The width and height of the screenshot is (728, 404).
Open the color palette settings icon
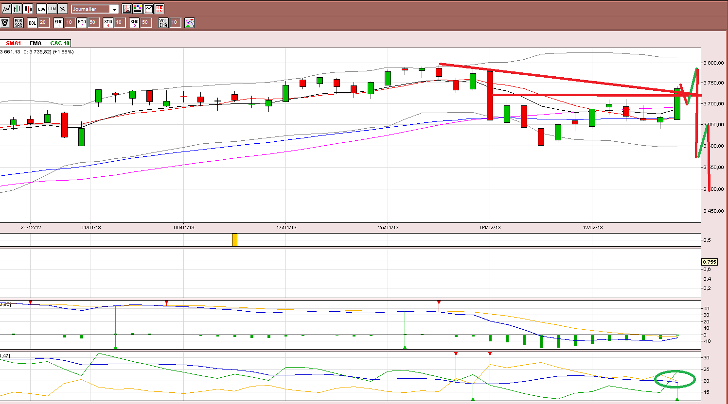point(138,9)
